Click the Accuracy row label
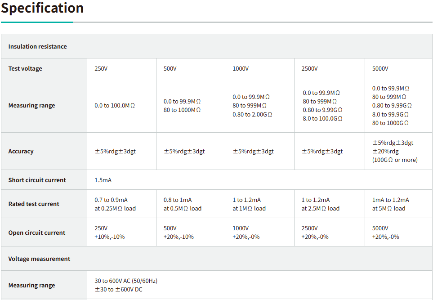 coord(21,151)
